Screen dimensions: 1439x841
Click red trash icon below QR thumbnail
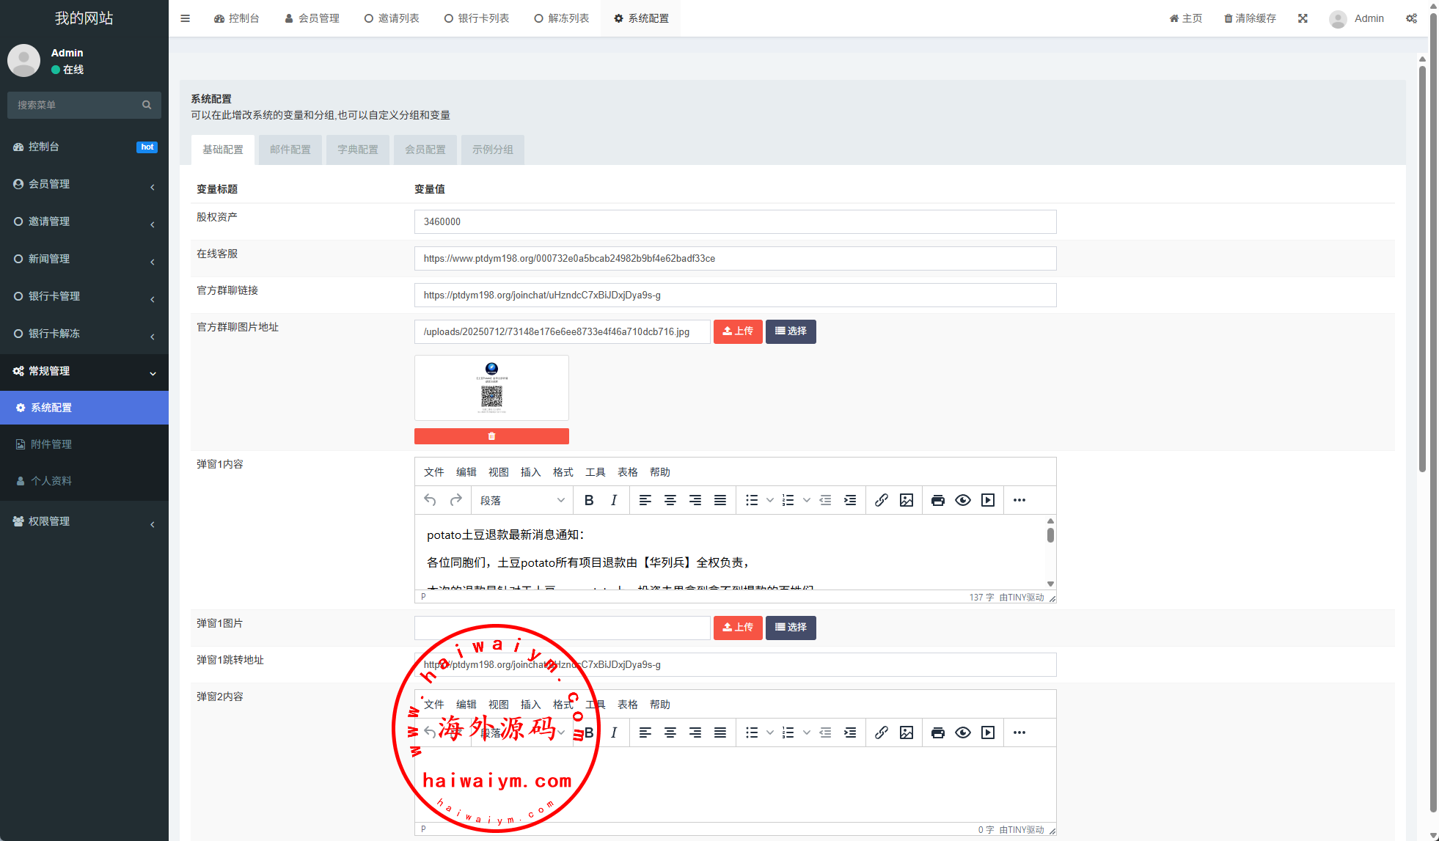(491, 436)
